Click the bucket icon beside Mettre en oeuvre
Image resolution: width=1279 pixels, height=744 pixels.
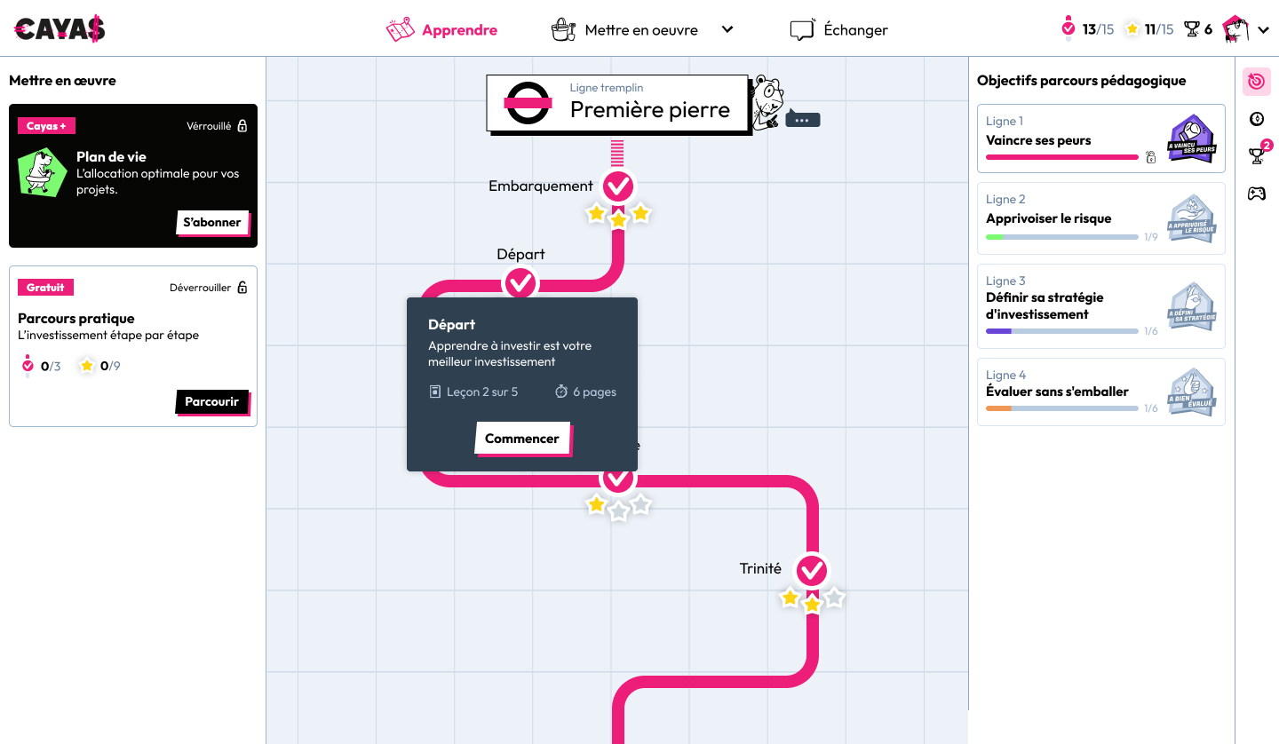click(x=562, y=28)
